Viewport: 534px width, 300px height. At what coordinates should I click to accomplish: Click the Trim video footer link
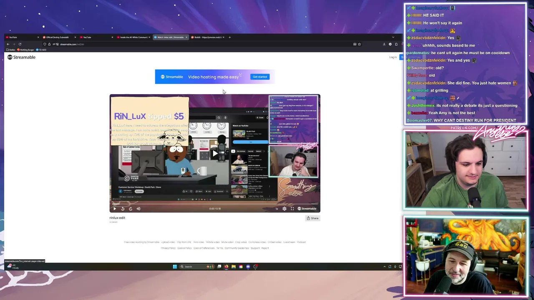[x=199, y=242]
